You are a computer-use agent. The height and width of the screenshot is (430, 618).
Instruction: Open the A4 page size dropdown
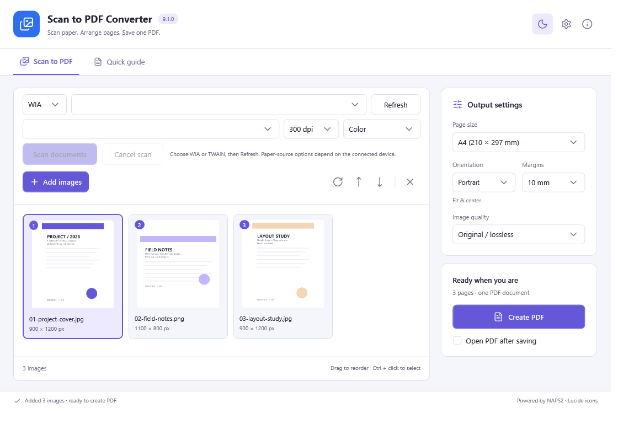coord(518,143)
